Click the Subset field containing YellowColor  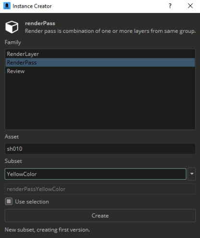(x=96, y=174)
